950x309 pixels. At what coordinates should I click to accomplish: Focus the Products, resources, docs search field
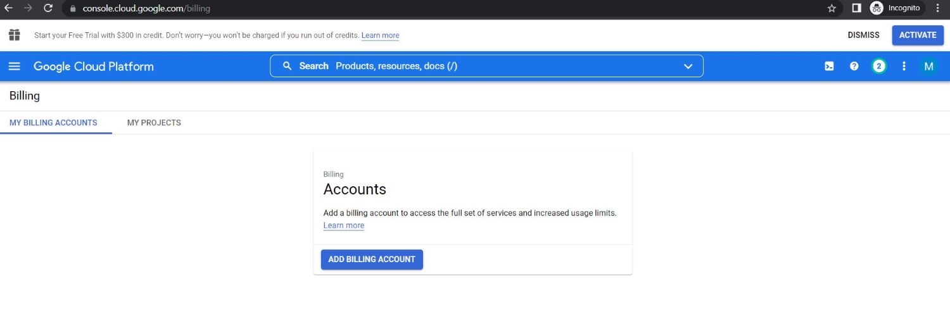486,66
